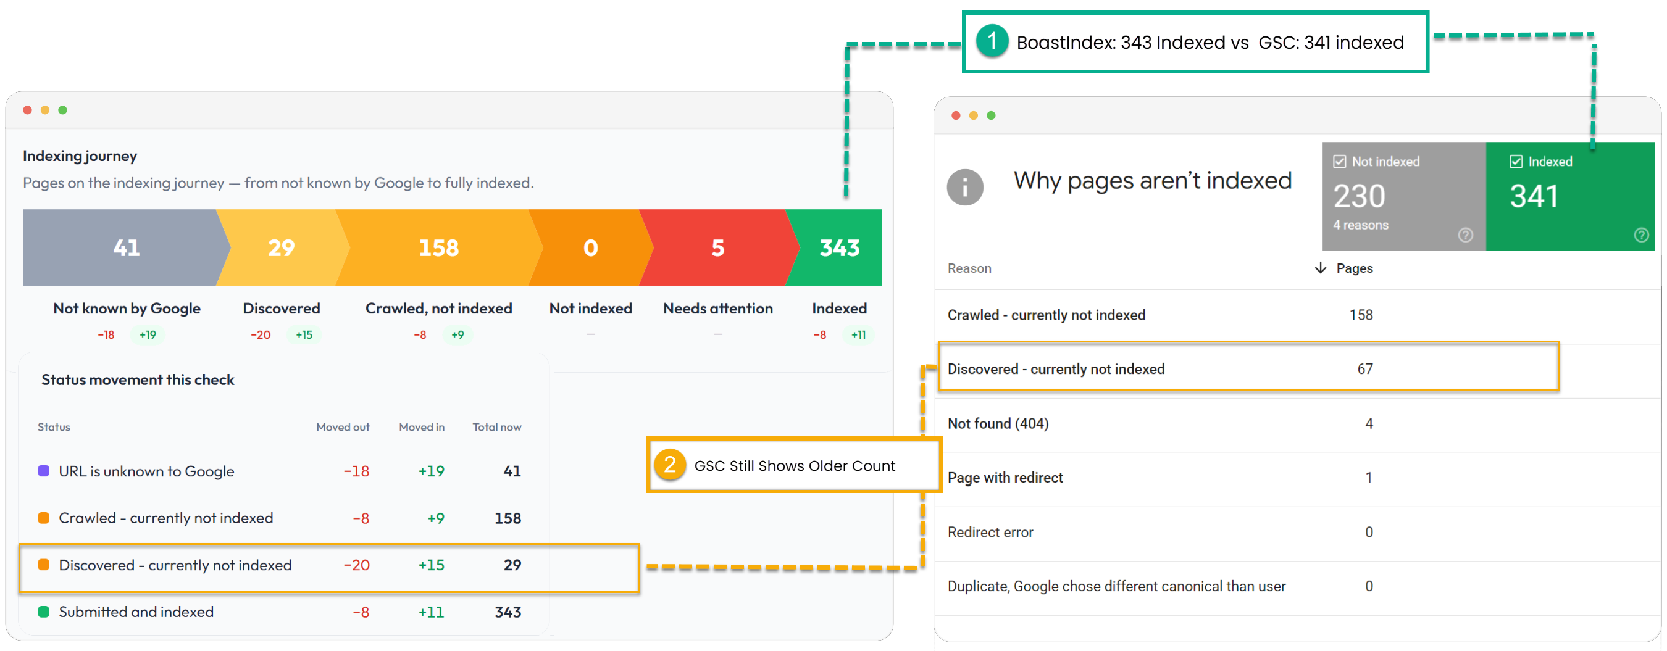Click the 0 Not indexed funnel segment
Screen dimensions: 1667x651
[x=590, y=247]
